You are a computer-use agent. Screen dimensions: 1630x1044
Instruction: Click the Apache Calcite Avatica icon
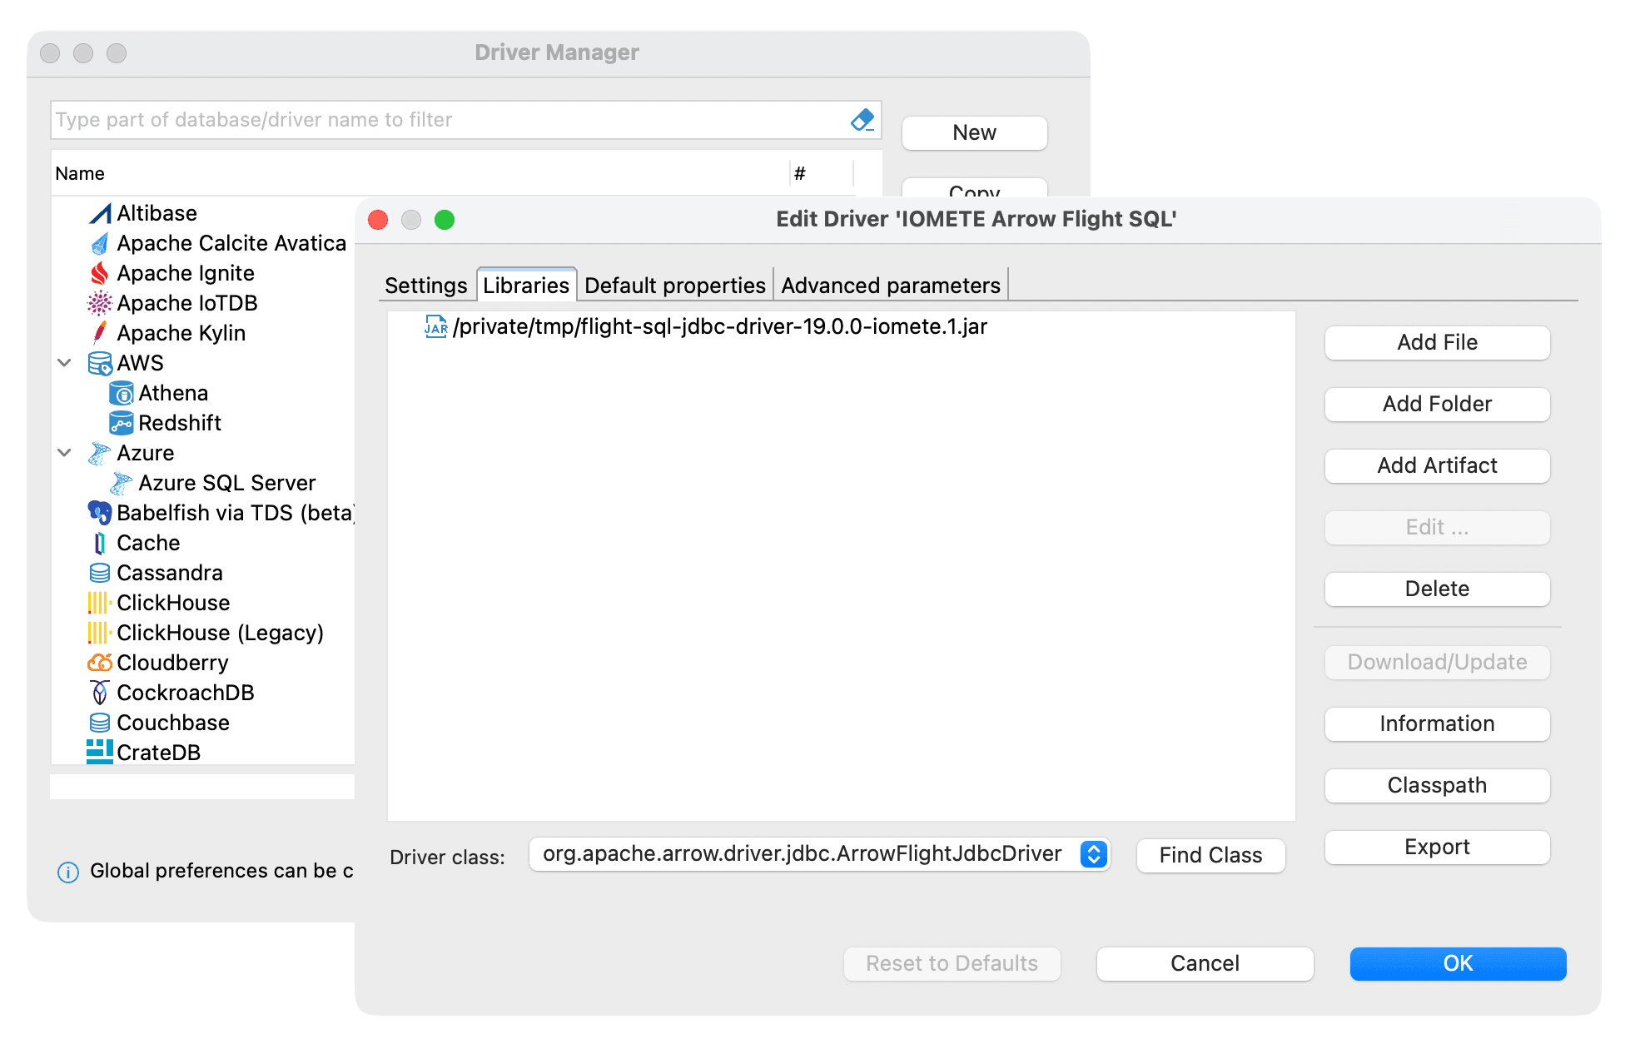click(100, 244)
